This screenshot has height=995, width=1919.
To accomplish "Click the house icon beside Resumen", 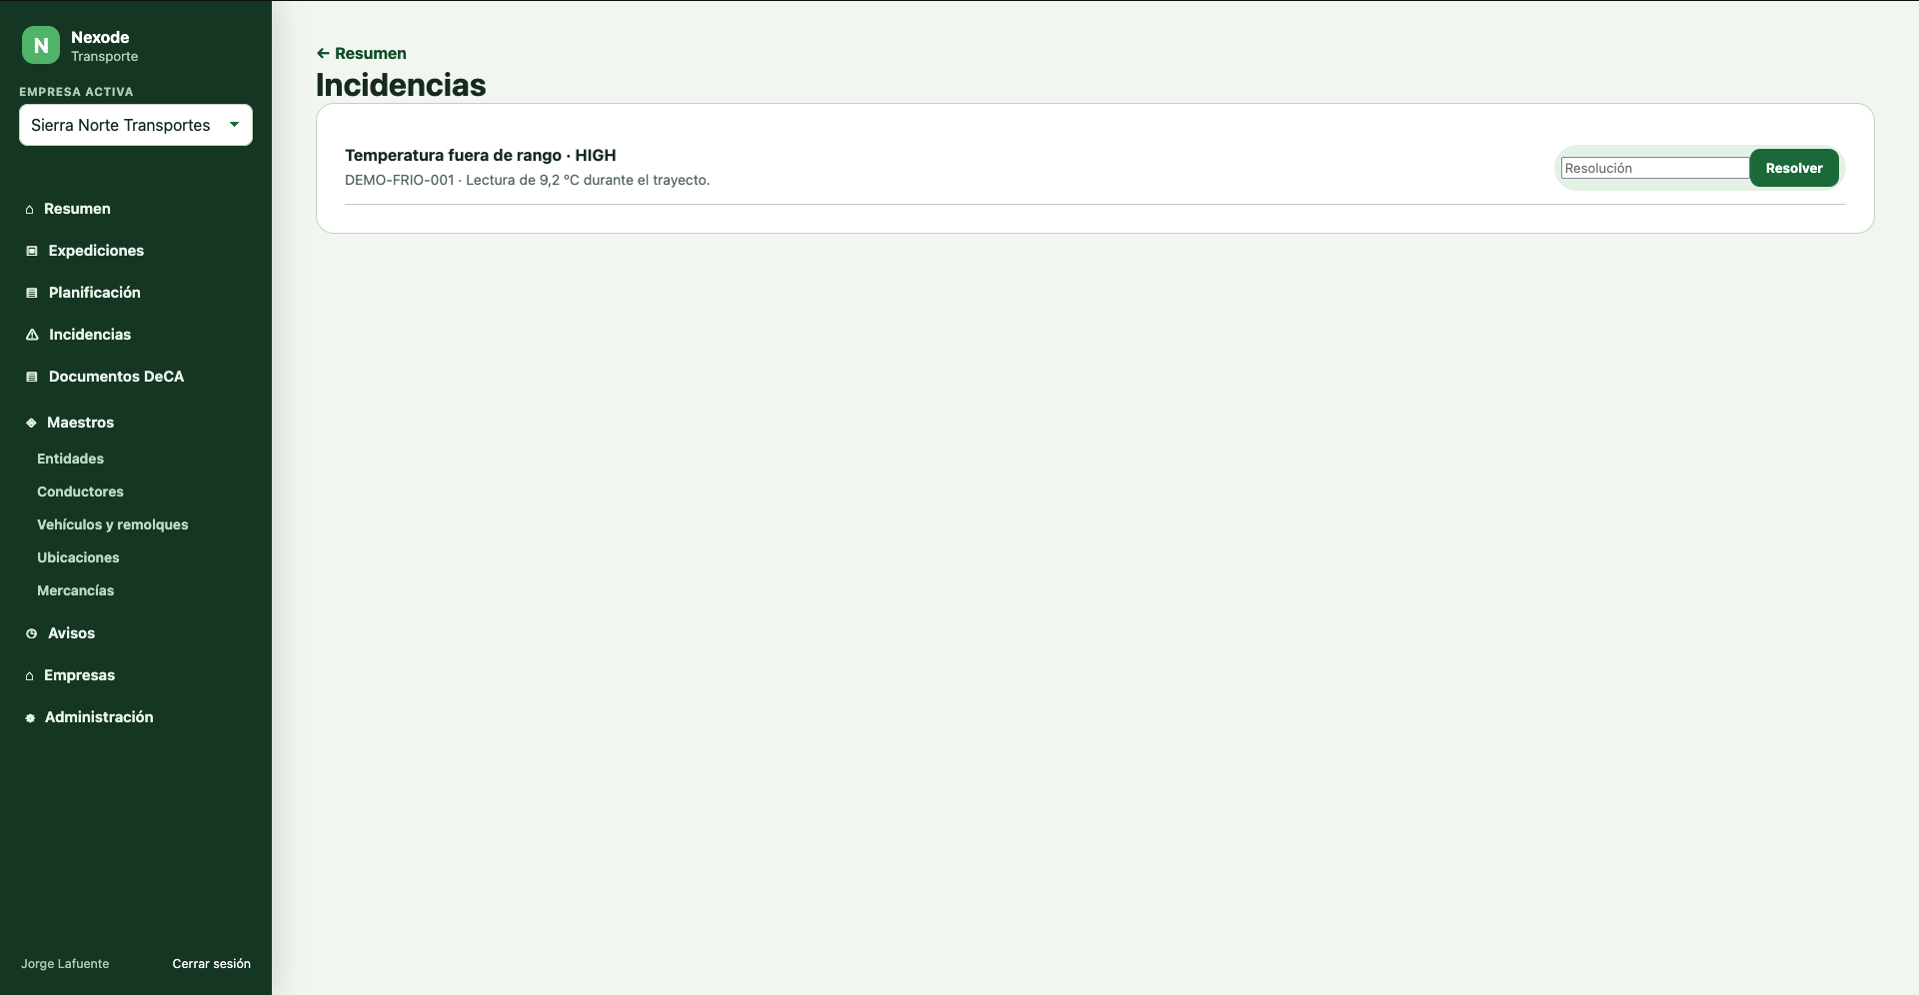I will [x=30, y=209].
